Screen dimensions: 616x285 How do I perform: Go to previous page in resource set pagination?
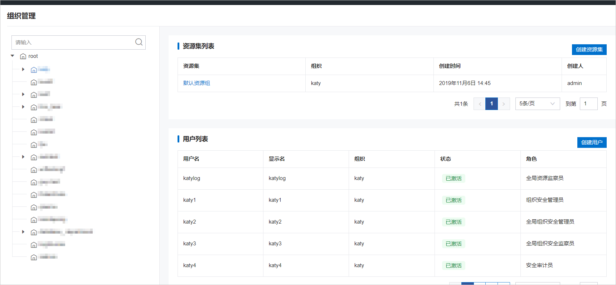(x=480, y=104)
